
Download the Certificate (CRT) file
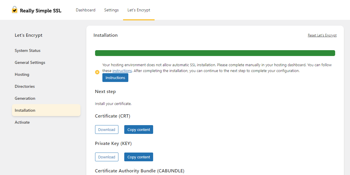click(107, 129)
